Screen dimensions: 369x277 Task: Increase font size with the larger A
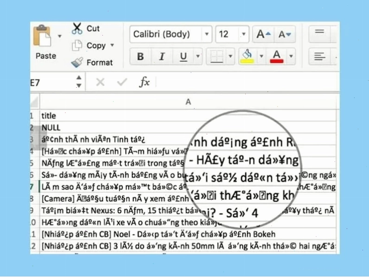point(263,34)
